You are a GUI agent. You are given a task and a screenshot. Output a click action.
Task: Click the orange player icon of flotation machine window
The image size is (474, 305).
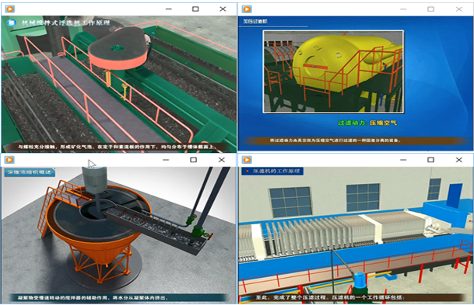pyautogui.click(x=10, y=9)
